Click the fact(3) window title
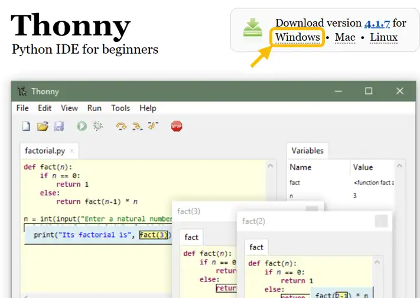 [x=188, y=211]
